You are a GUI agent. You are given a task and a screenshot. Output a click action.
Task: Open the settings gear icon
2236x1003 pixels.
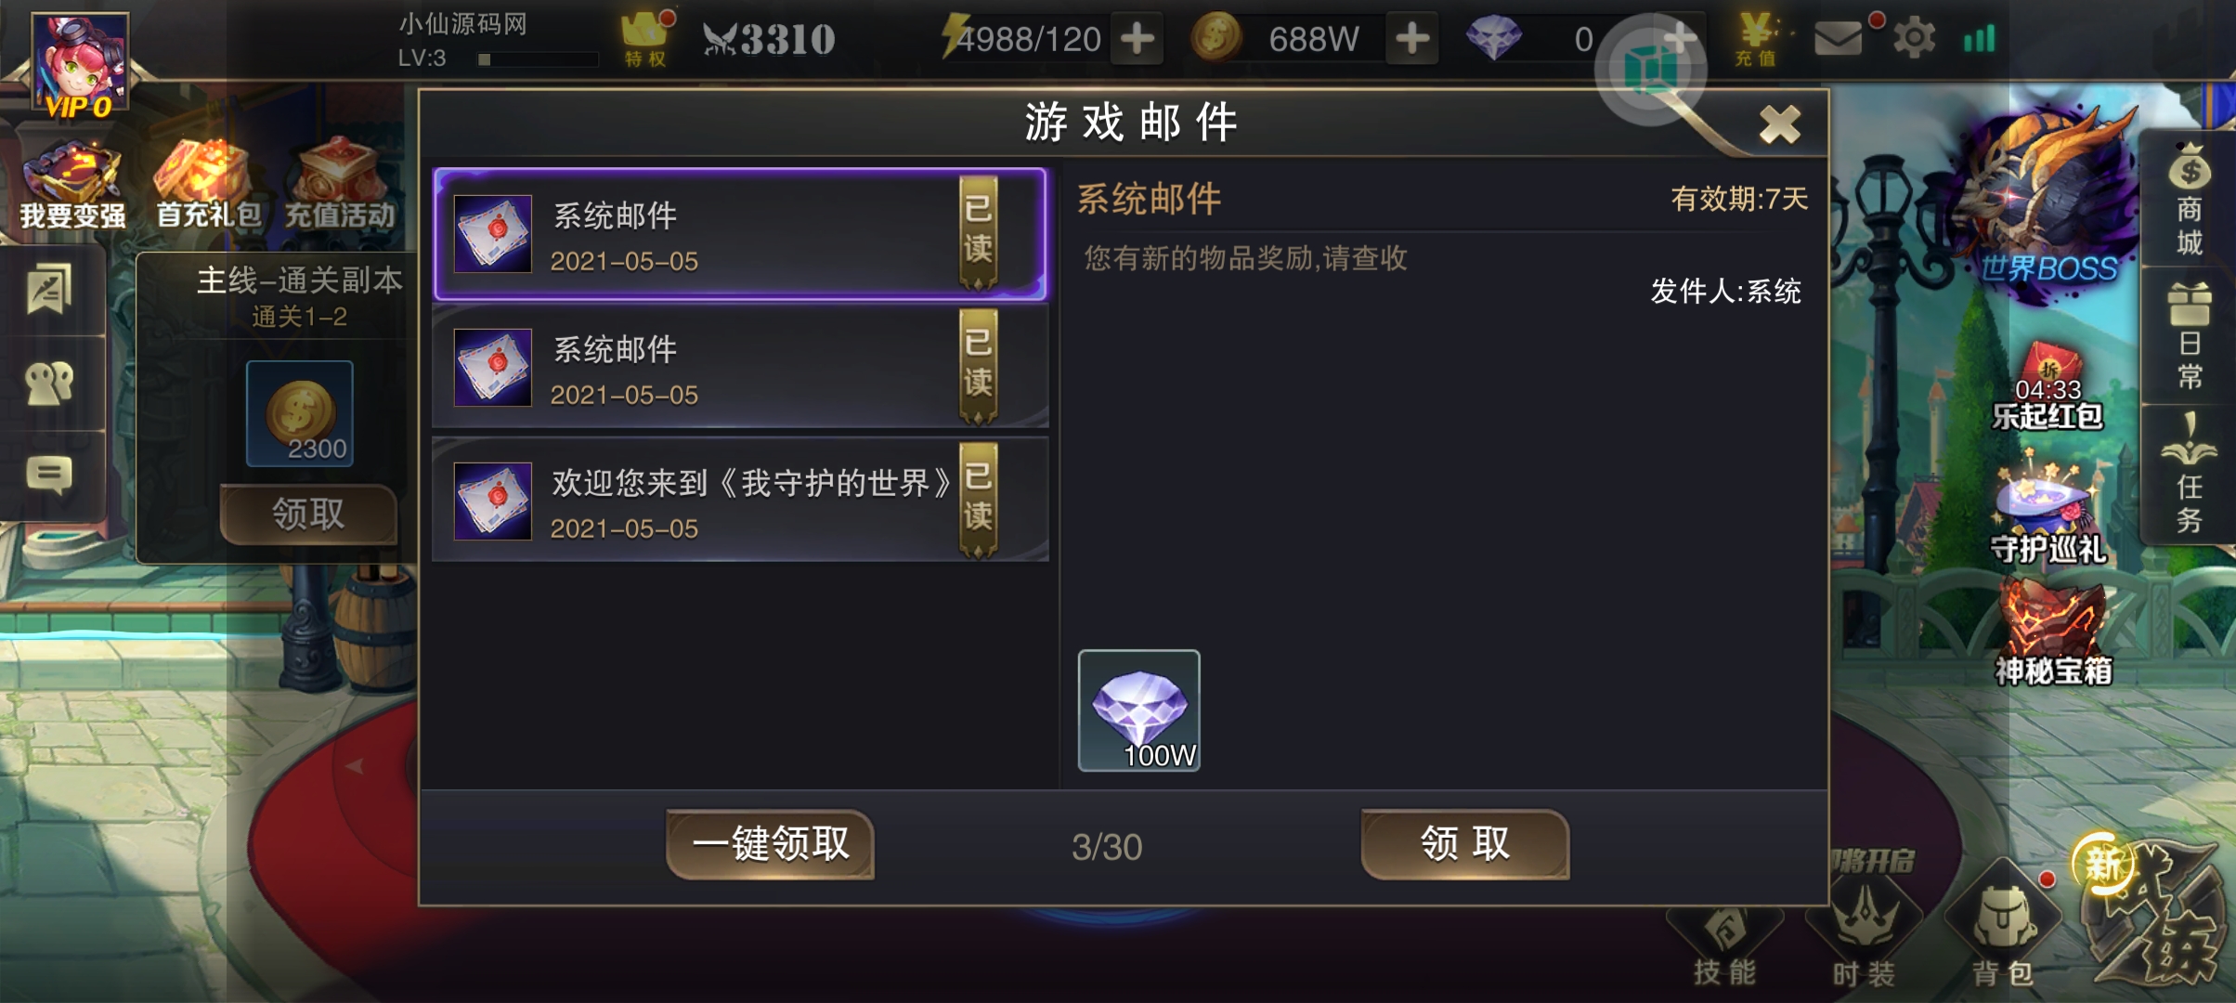(x=1914, y=38)
